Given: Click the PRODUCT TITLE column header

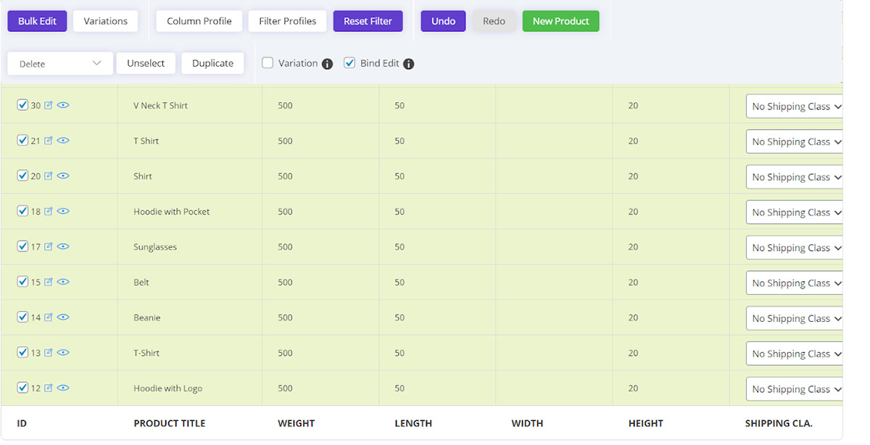Looking at the screenshot, I should 170,423.
